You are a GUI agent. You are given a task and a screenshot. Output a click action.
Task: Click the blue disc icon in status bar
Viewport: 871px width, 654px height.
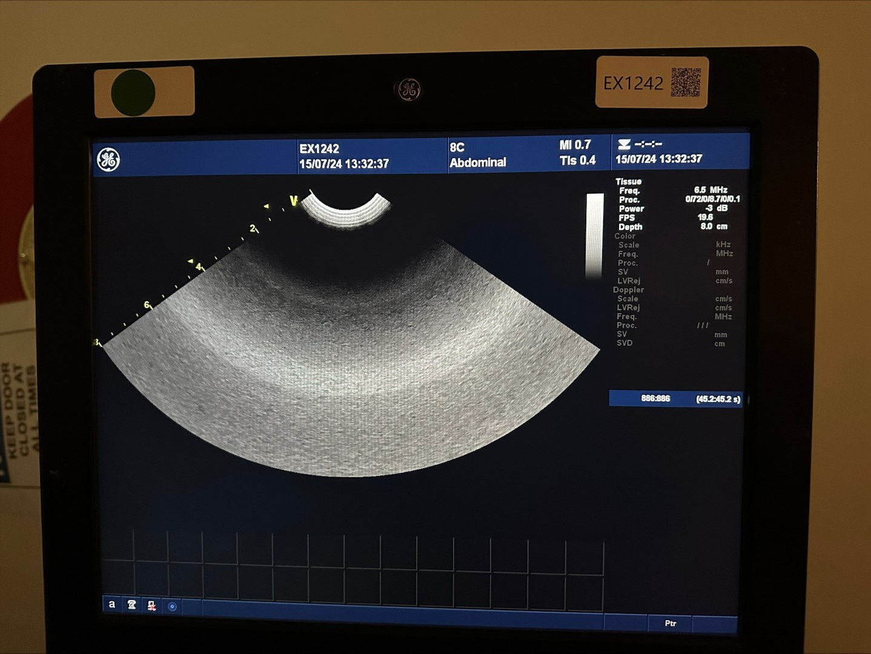tap(172, 606)
